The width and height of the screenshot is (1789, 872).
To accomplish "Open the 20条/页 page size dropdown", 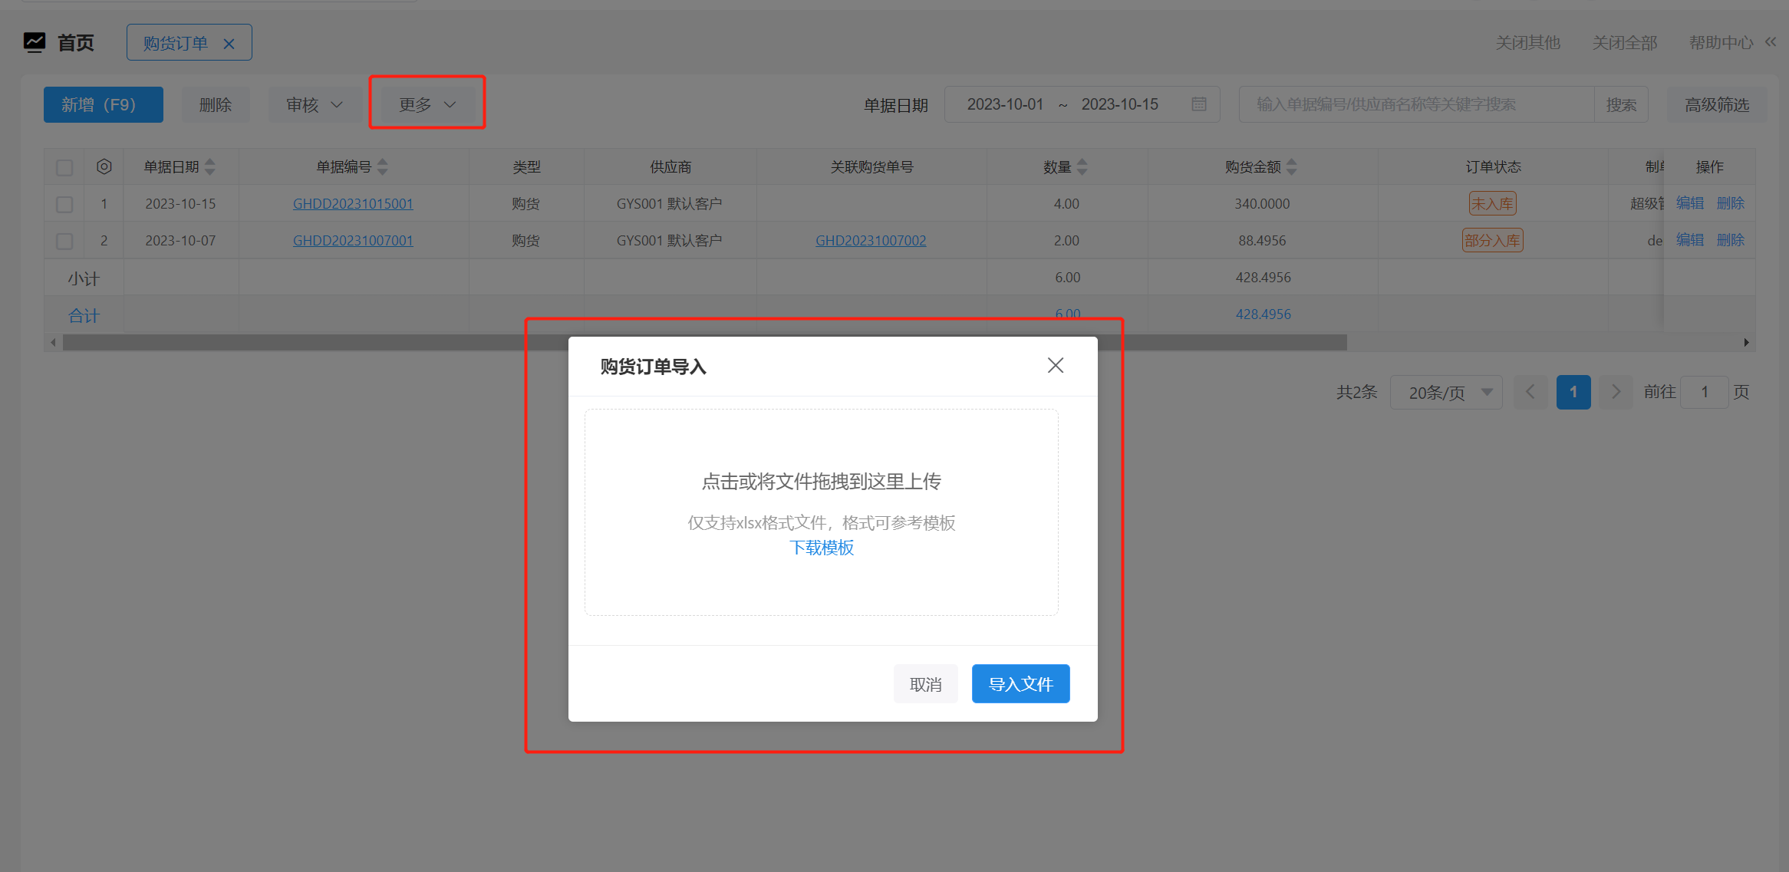I will point(1445,392).
